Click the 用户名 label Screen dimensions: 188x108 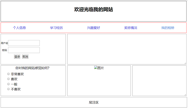[x=4, y=43]
